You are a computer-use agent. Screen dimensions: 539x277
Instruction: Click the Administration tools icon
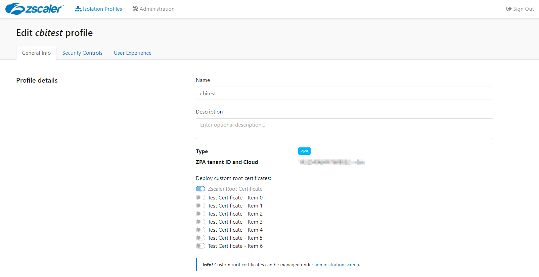coord(135,9)
